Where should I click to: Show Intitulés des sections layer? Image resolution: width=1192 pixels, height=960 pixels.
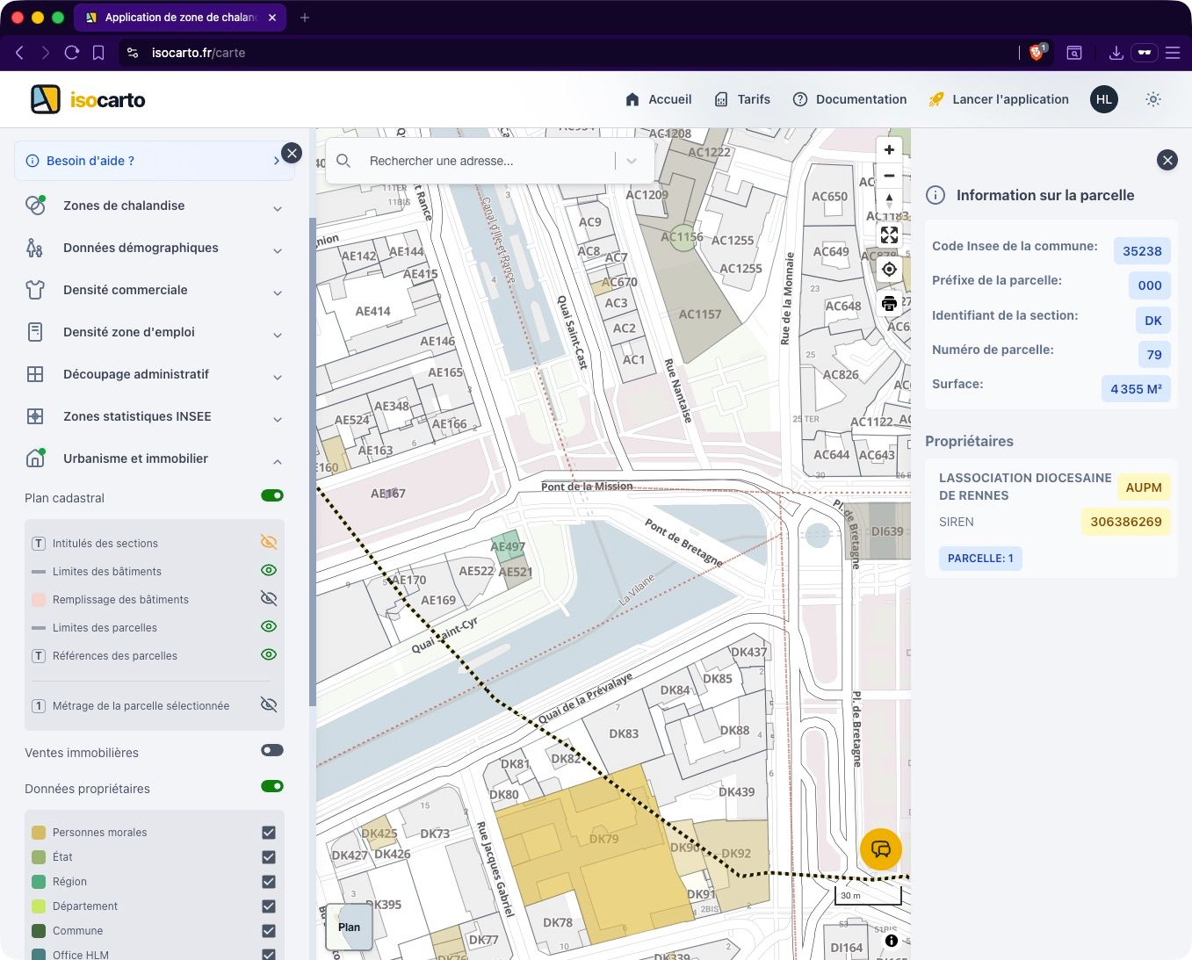269,543
